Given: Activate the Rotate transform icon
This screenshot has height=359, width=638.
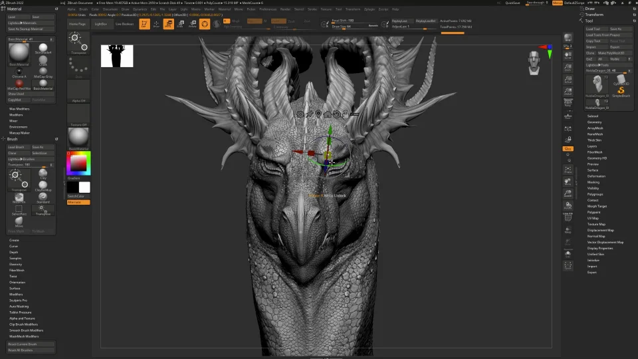Looking at the screenshot, I should point(193,24).
